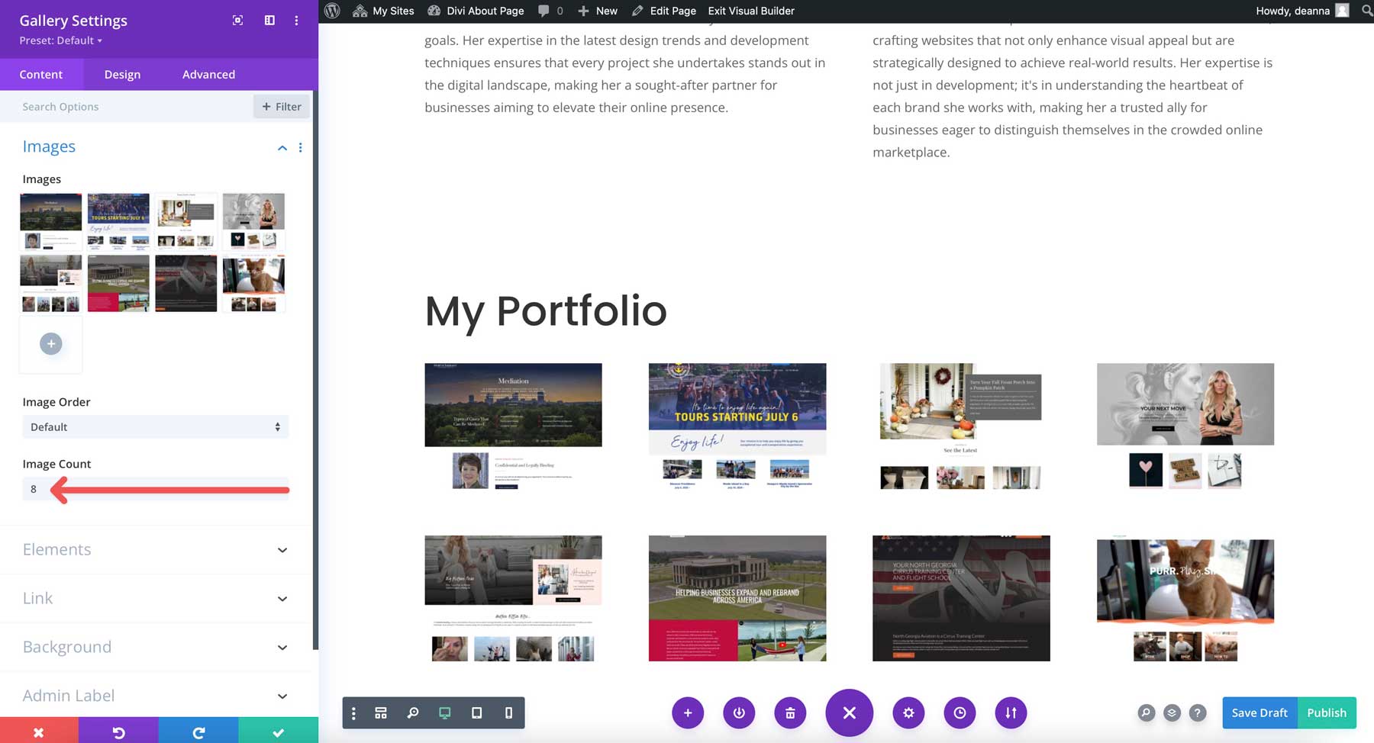Image resolution: width=1374 pixels, height=743 pixels.
Task: Open the Image Order dropdown
Action: 155,426
